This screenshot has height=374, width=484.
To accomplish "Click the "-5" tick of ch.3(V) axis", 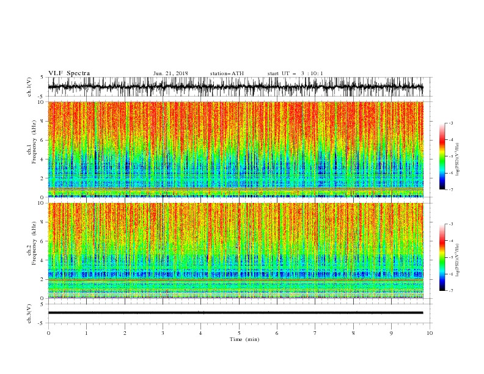I will pos(41,323).
